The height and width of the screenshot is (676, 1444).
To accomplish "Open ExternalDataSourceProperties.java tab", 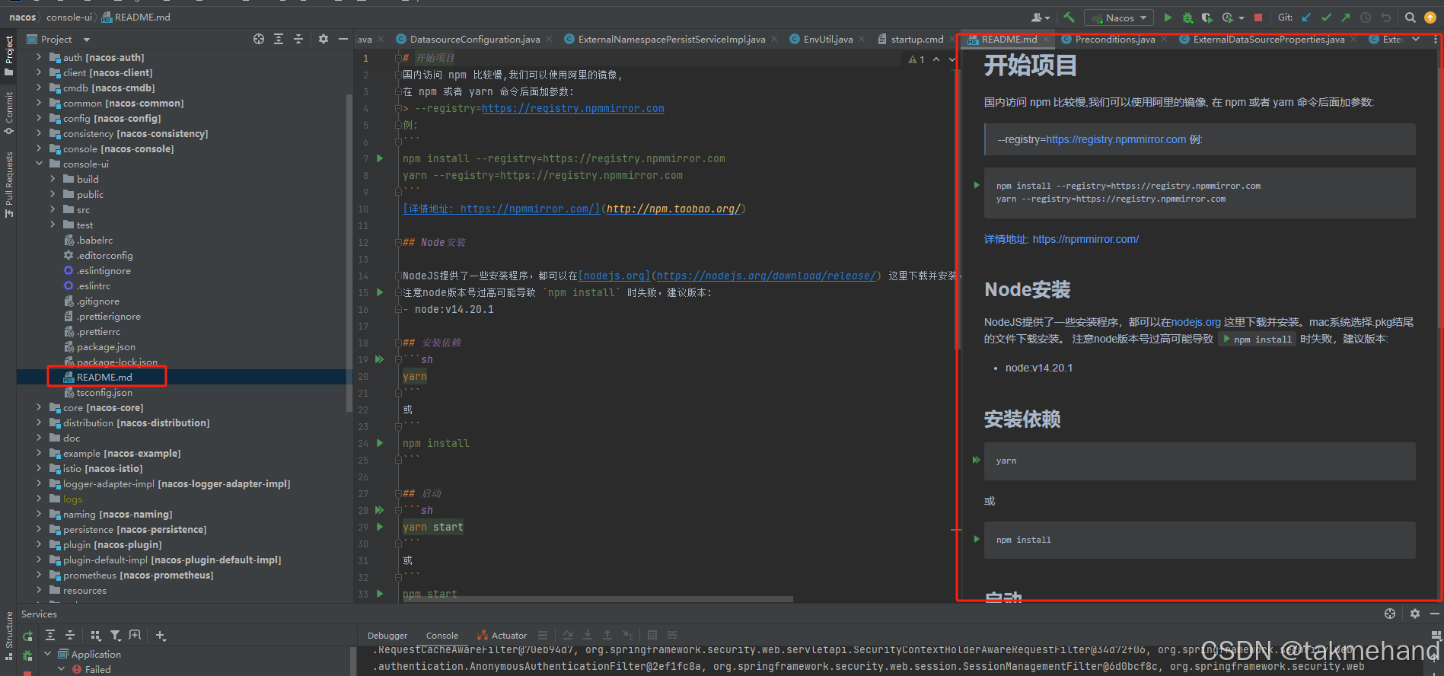I will pos(1268,40).
